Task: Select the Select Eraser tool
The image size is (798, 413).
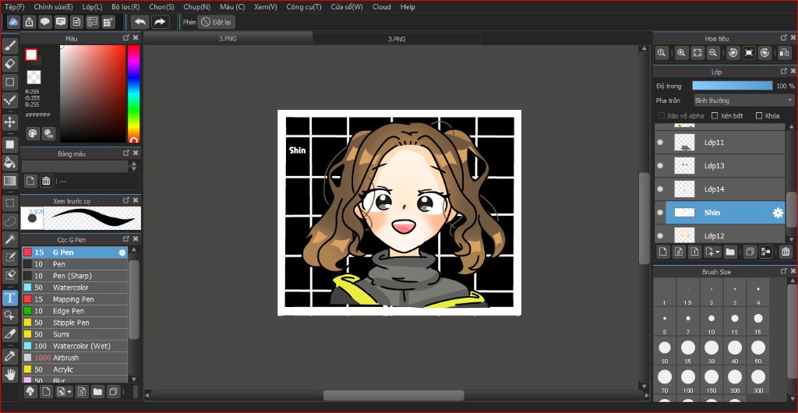Action: point(9,275)
